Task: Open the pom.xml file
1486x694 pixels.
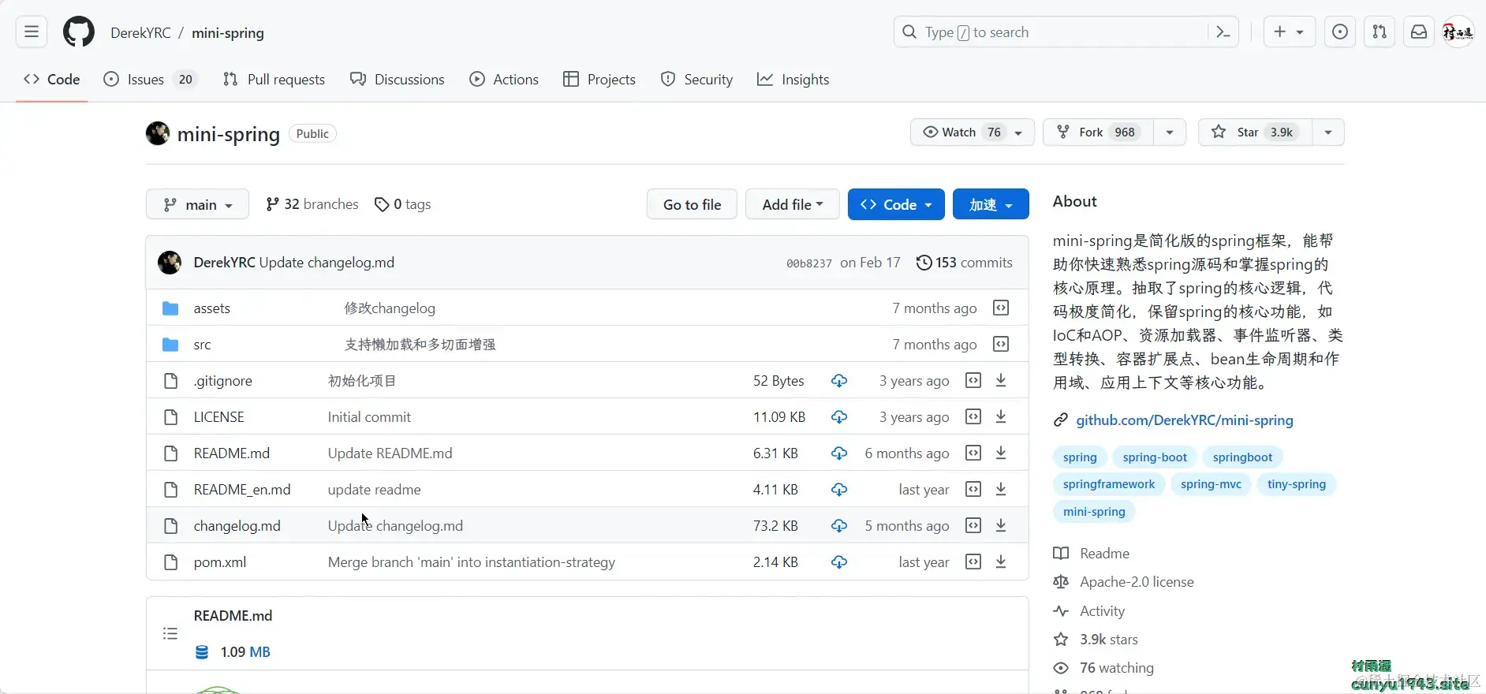Action: (x=220, y=562)
